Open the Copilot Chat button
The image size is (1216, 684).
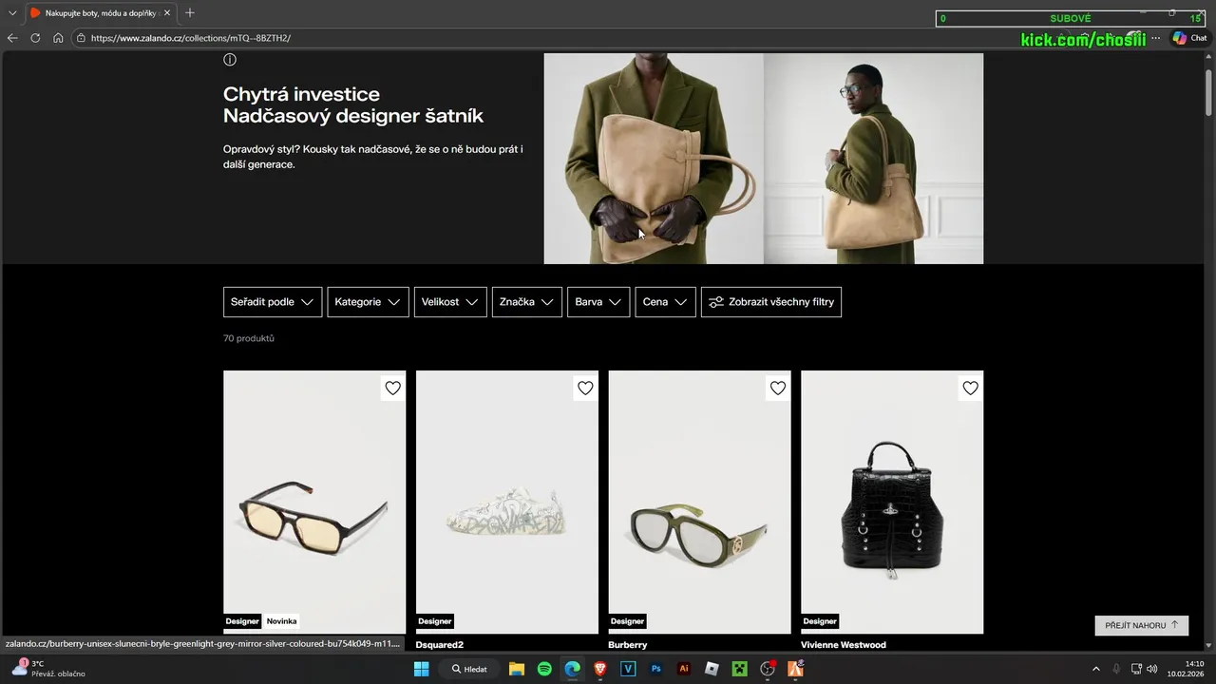[1189, 38]
